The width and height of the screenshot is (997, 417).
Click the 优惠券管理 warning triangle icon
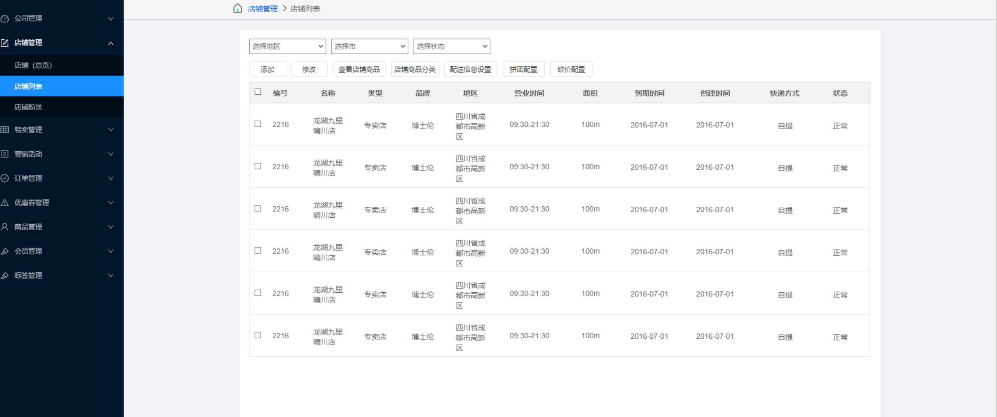tap(5, 203)
